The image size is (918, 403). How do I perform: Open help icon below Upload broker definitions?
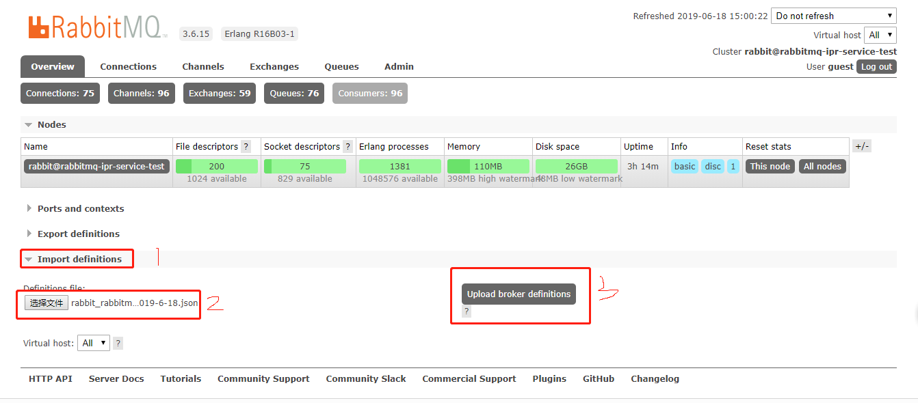(x=467, y=311)
